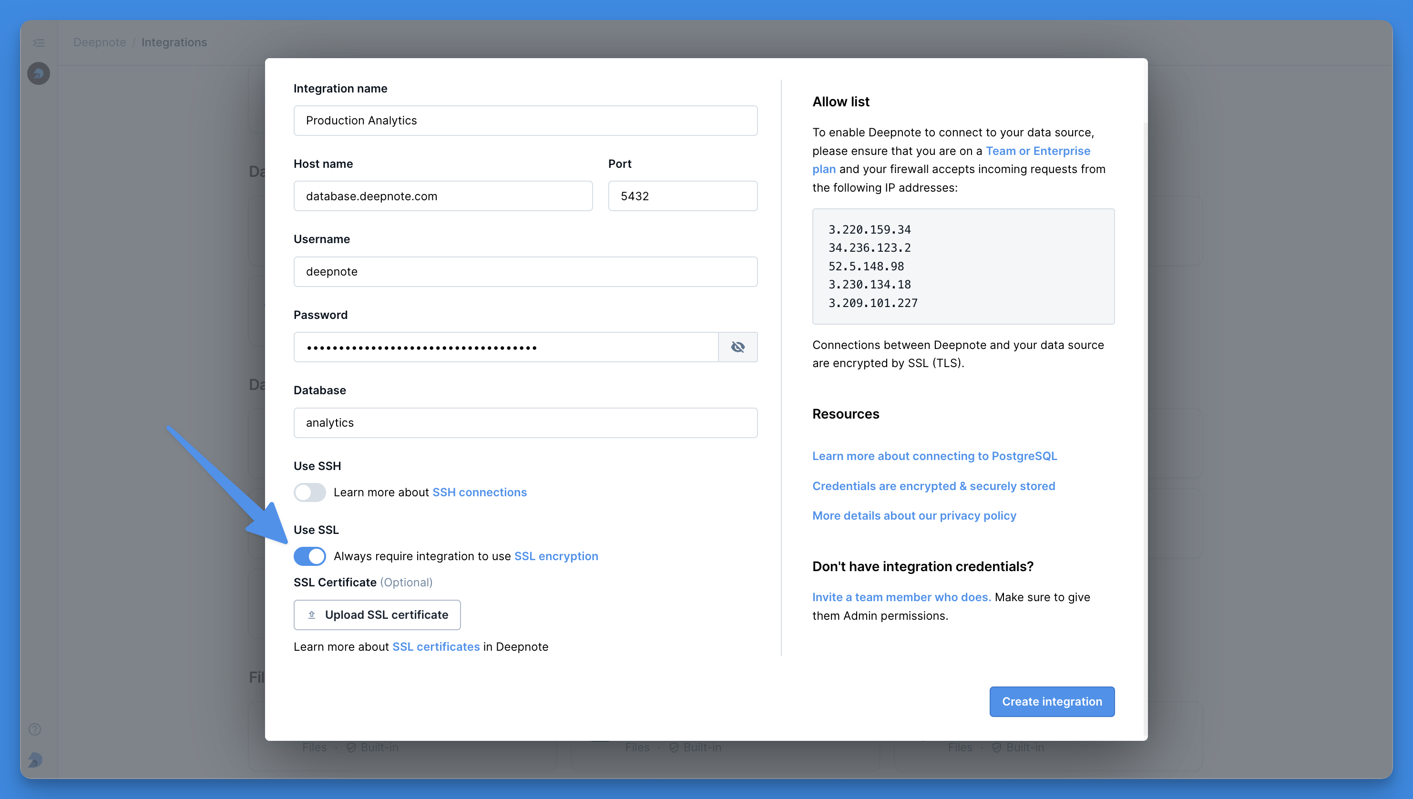Follow the SSL certificates link
Screen dimensions: 1413x799
[x=436, y=646]
